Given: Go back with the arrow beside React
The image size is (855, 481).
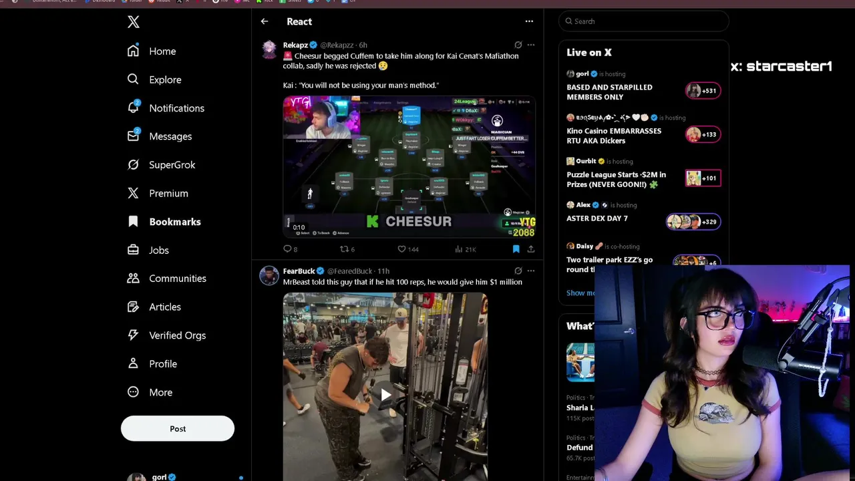Looking at the screenshot, I should (265, 21).
